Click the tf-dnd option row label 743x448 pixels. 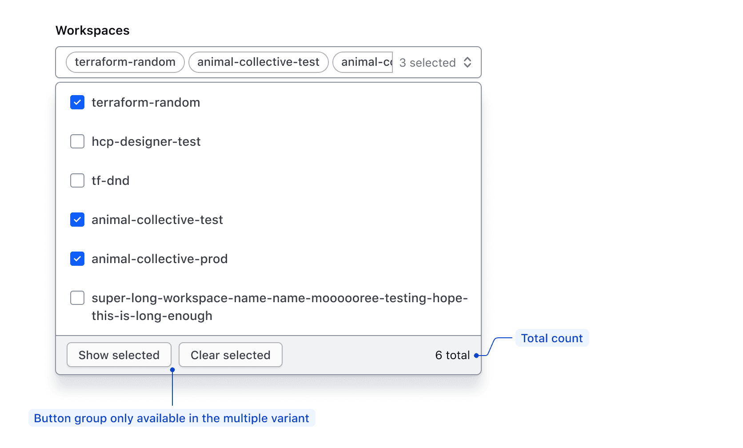(x=110, y=180)
